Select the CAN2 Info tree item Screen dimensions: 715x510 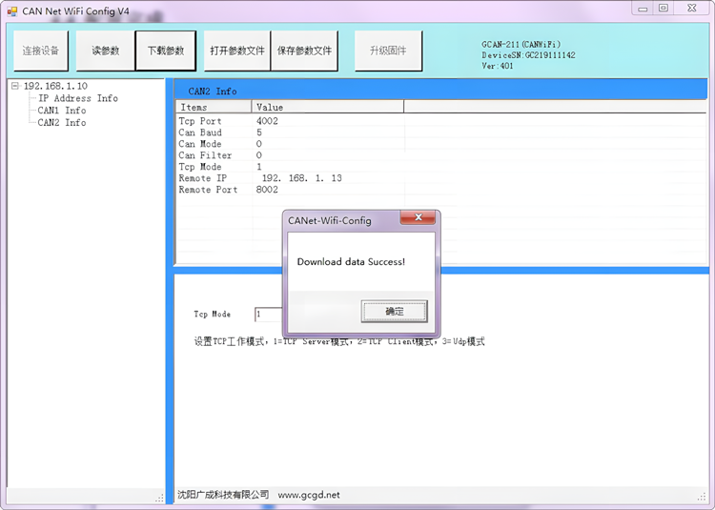point(62,123)
